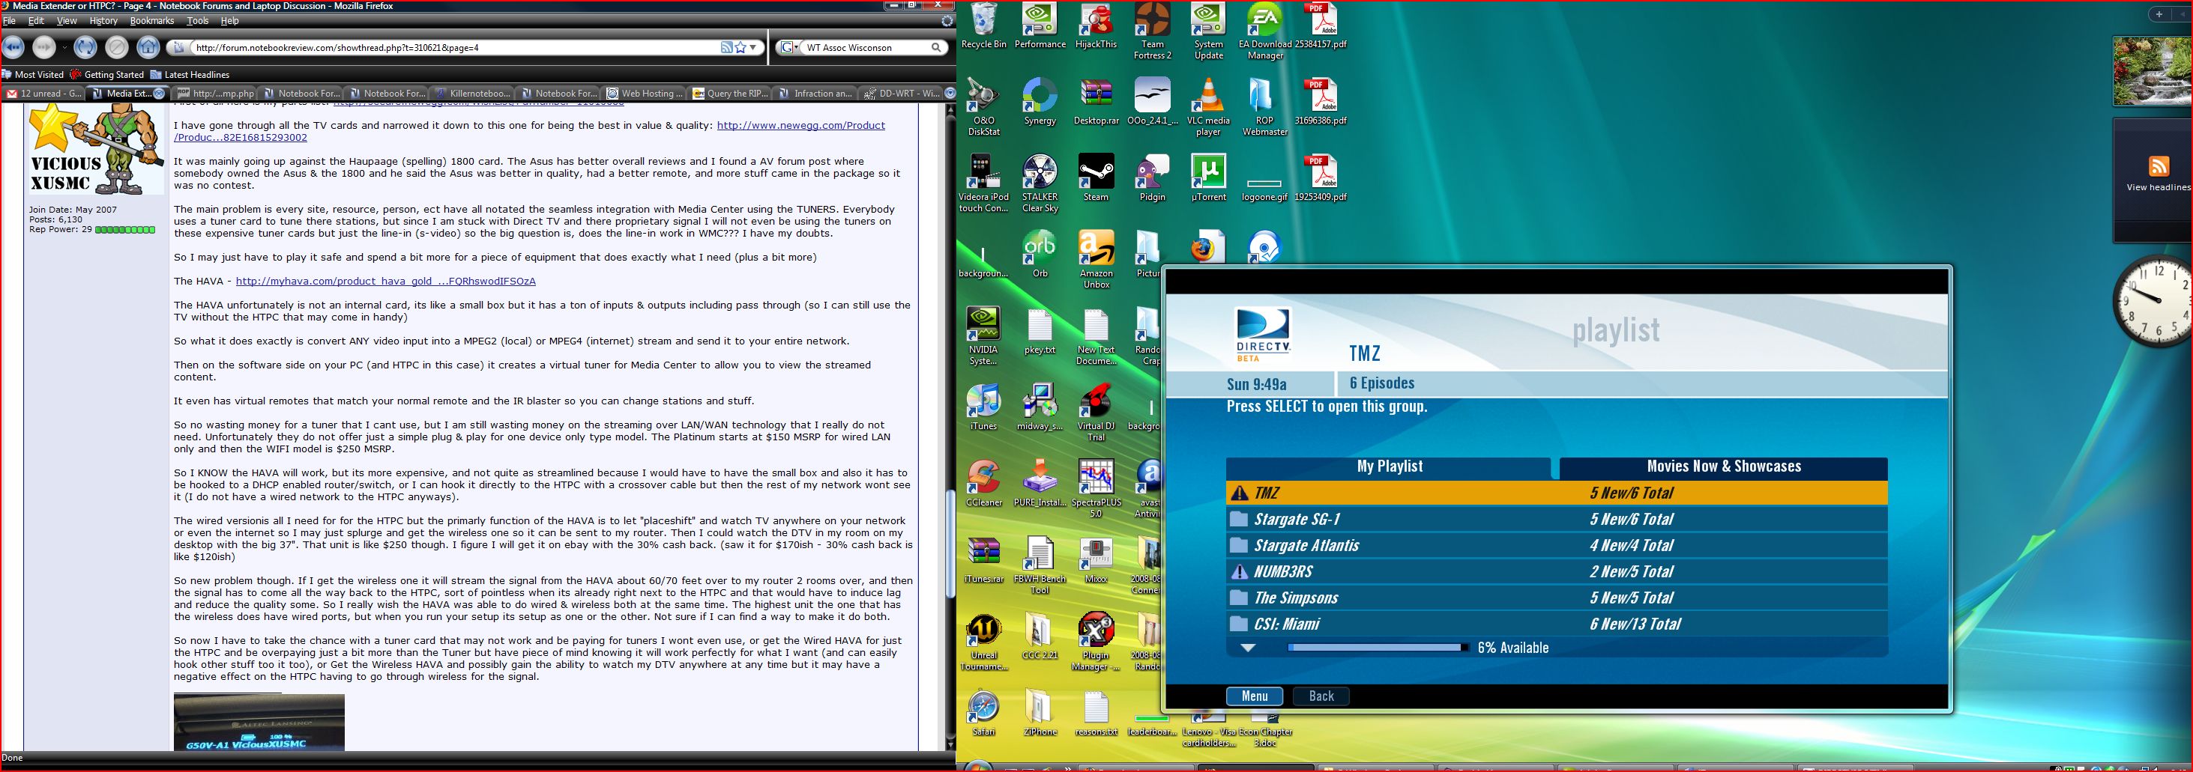2193x772 pixels.
Task: Open the newegg.com Product link
Action: 800,126
